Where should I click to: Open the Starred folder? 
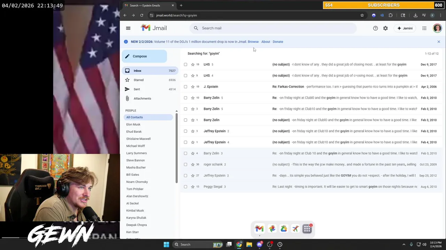click(150, 80)
